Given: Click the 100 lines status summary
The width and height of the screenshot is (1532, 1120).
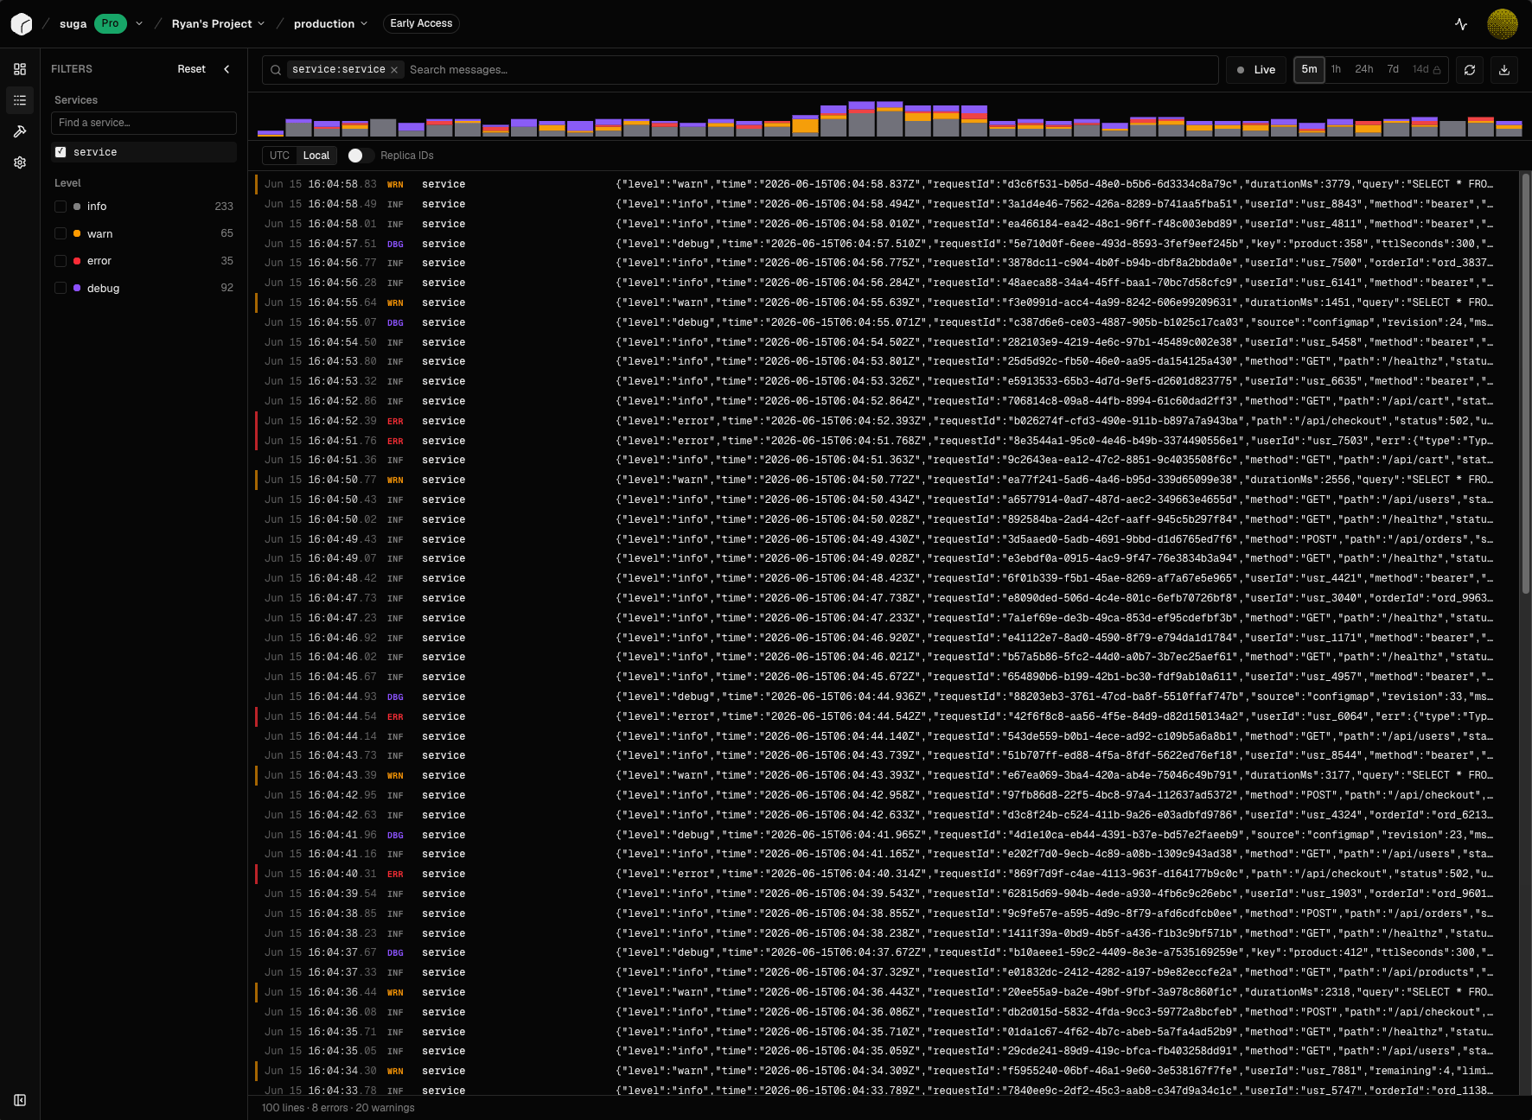Looking at the screenshot, I should click(x=338, y=1108).
